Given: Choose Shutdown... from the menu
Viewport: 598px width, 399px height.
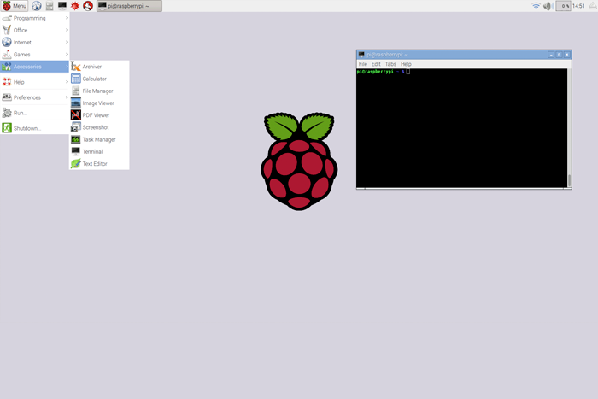Looking at the screenshot, I should 35,128.
